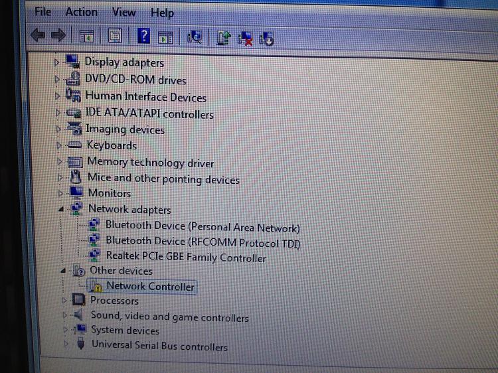Image resolution: width=498 pixels, height=373 pixels.
Task: Click the Network adapters category icon
Action: 76,208
